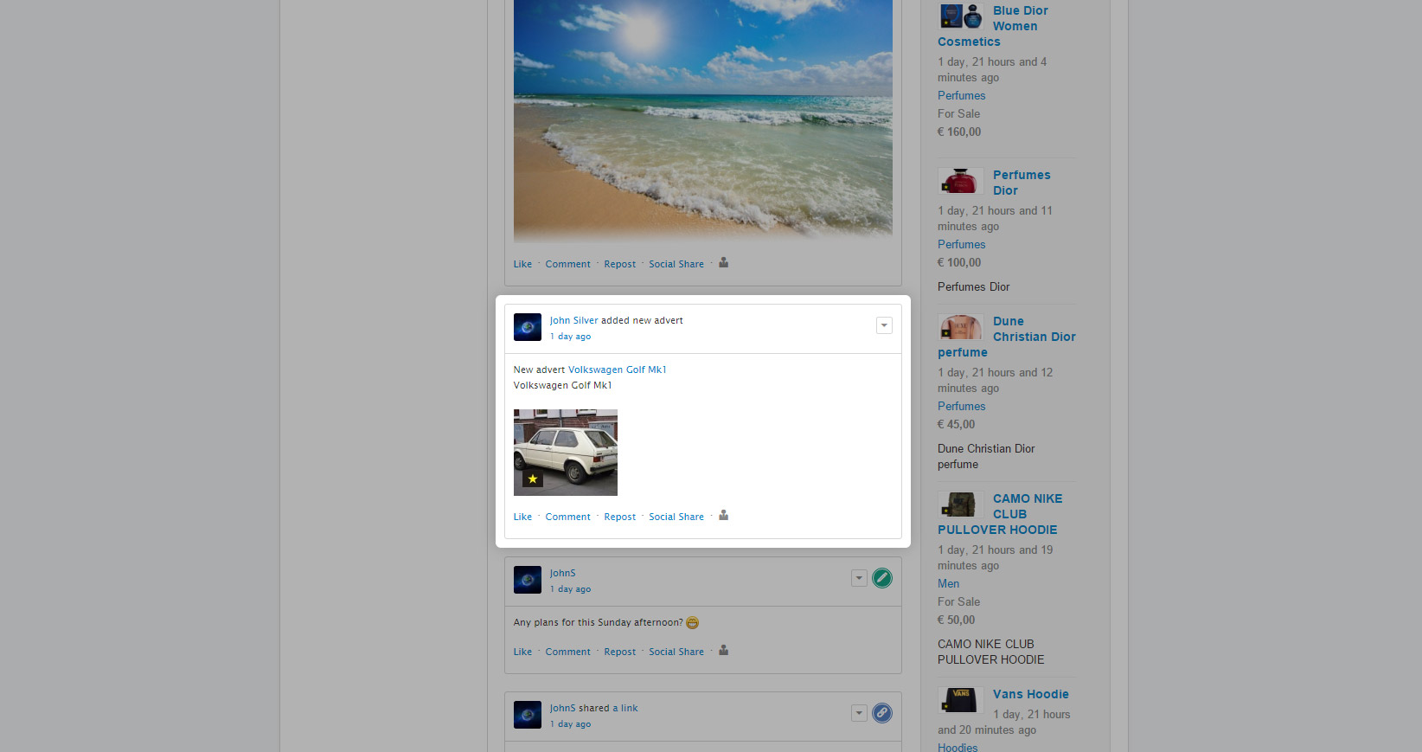The height and width of the screenshot is (752, 1422).
Task: Like the Volkswagen Golf Mk1 advert post
Action: (522, 517)
